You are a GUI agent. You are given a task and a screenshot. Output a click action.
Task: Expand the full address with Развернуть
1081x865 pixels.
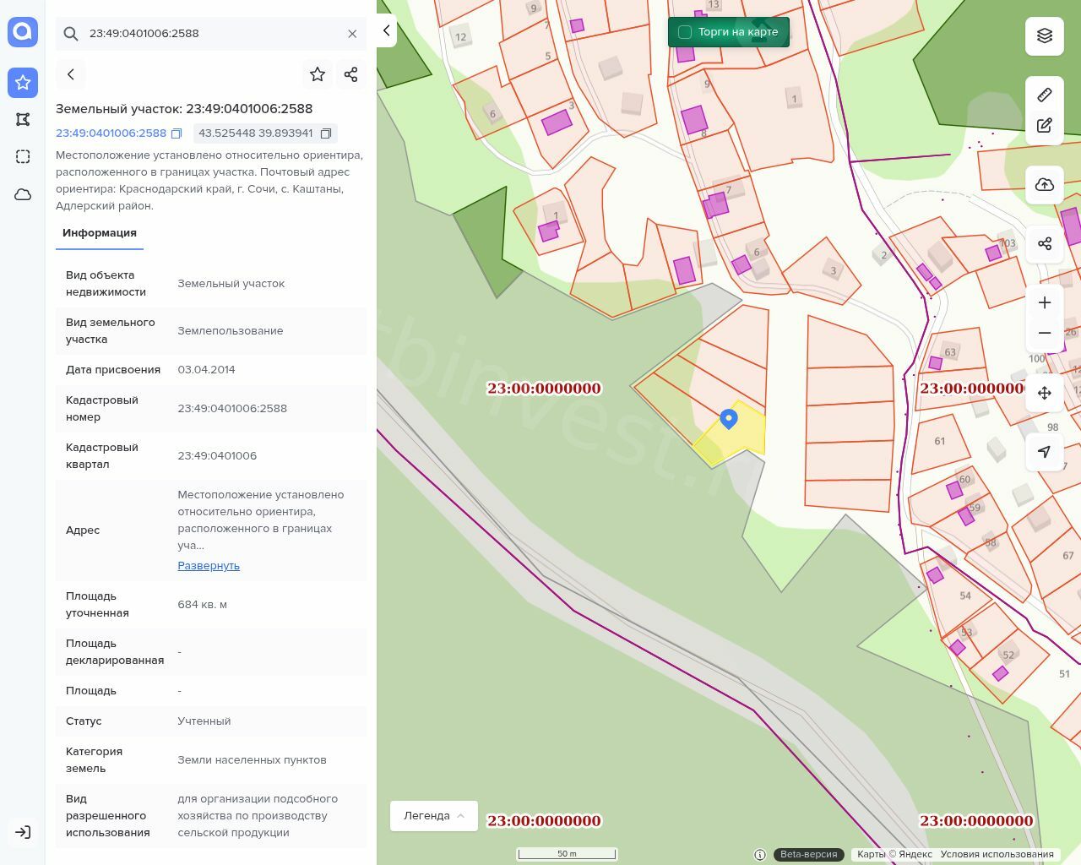[x=209, y=566]
